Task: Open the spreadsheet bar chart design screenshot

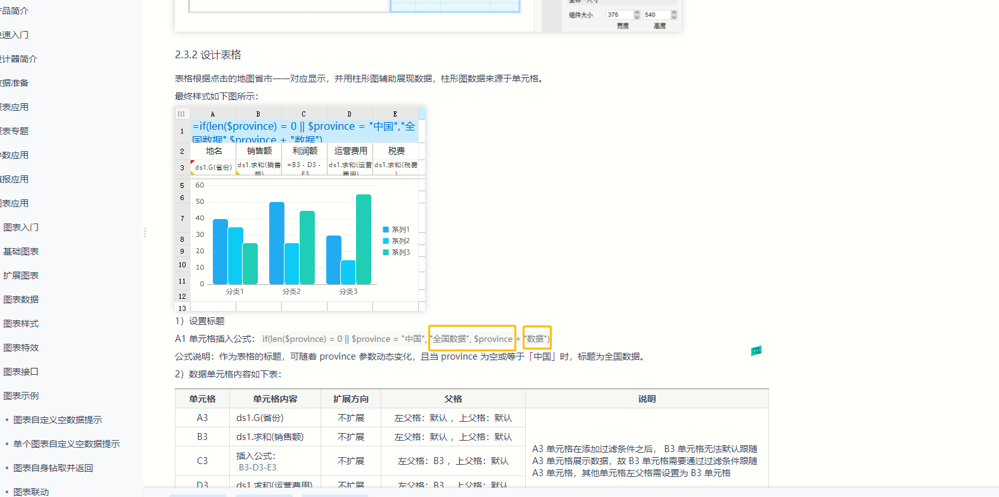Action: pos(300,209)
